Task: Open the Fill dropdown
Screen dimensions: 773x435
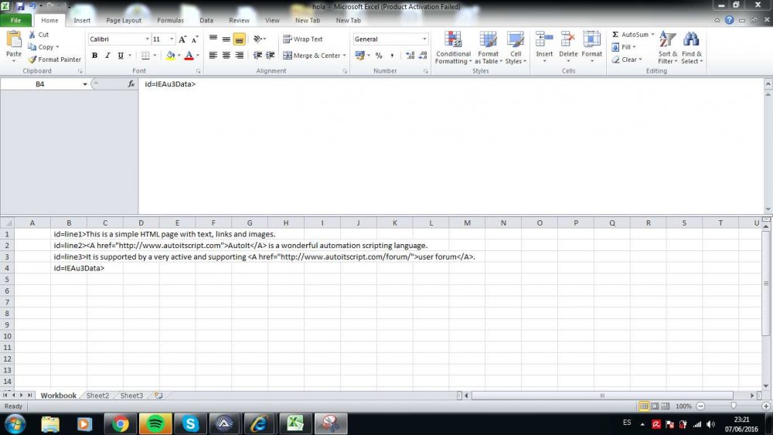Action: click(x=624, y=47)
